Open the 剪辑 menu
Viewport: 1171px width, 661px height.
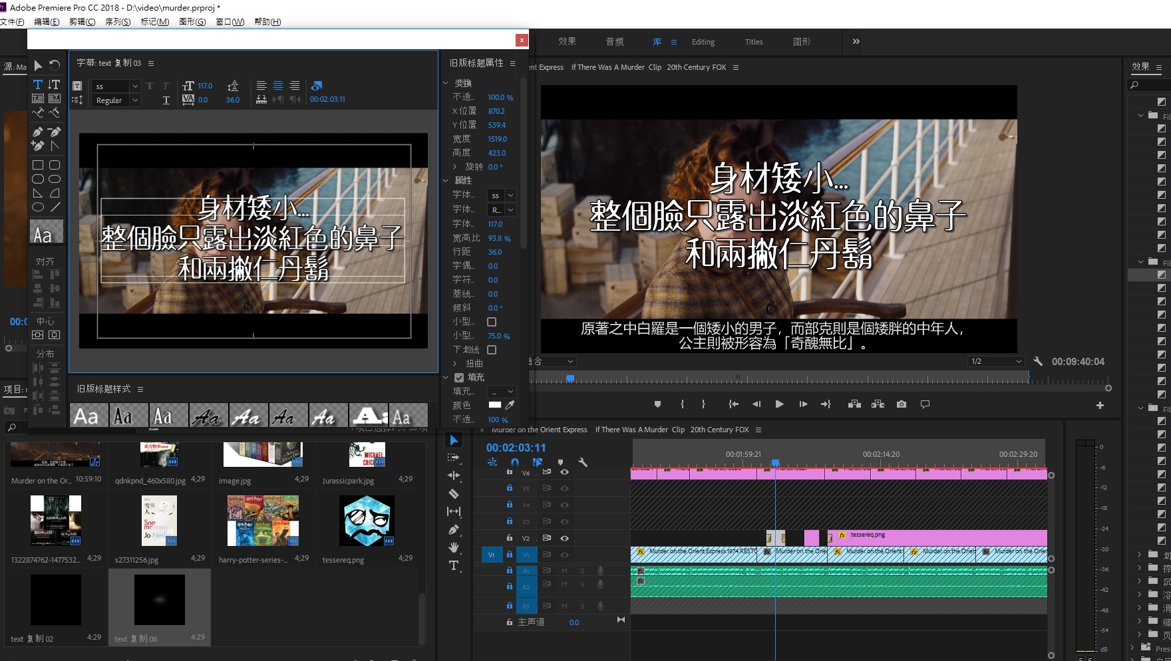(x=81, y=21)
